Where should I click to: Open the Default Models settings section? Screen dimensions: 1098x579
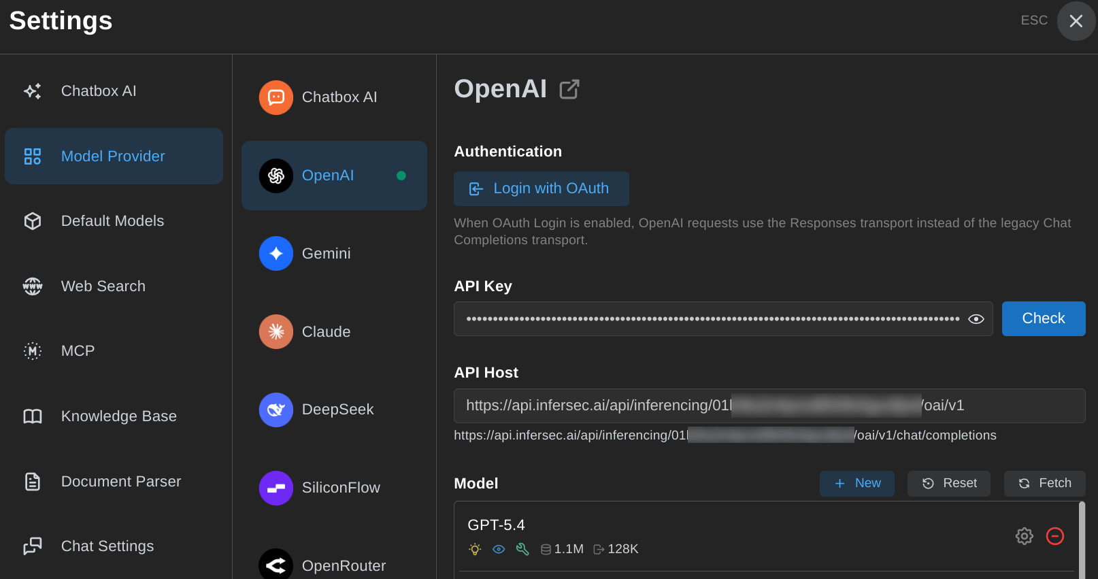click(114, 221)
